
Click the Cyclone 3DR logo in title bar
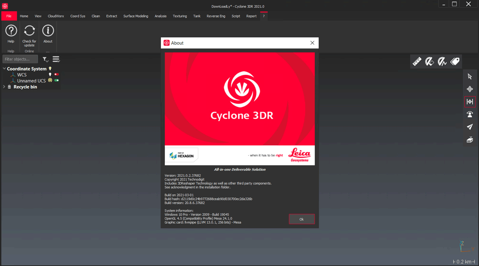click(x=5, y=6)
